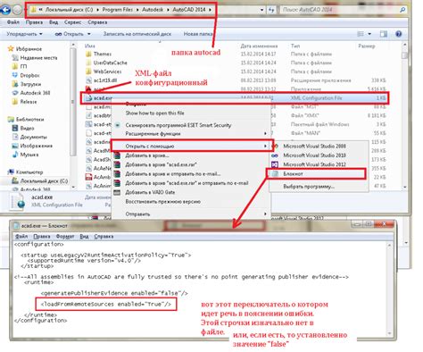Click the refresh icon beside address bar

(x=271, y=10)
